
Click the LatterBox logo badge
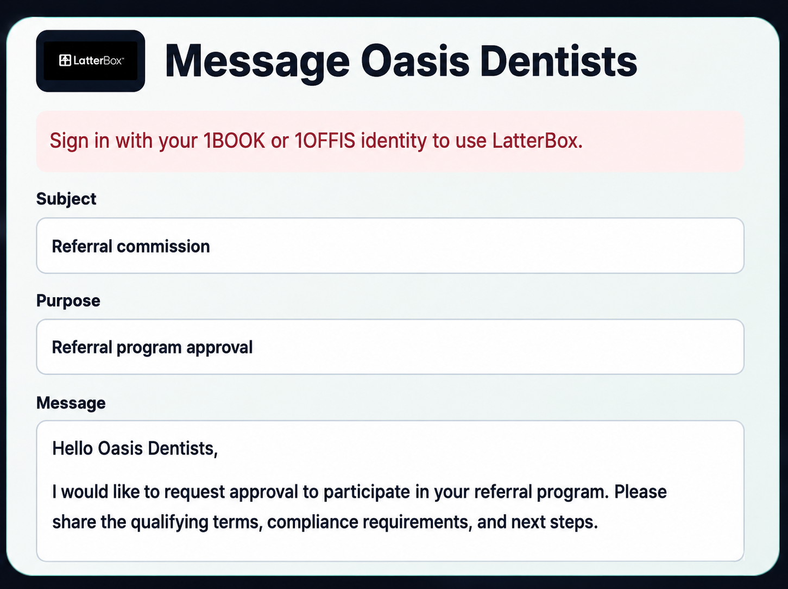[x=91, y=61]
